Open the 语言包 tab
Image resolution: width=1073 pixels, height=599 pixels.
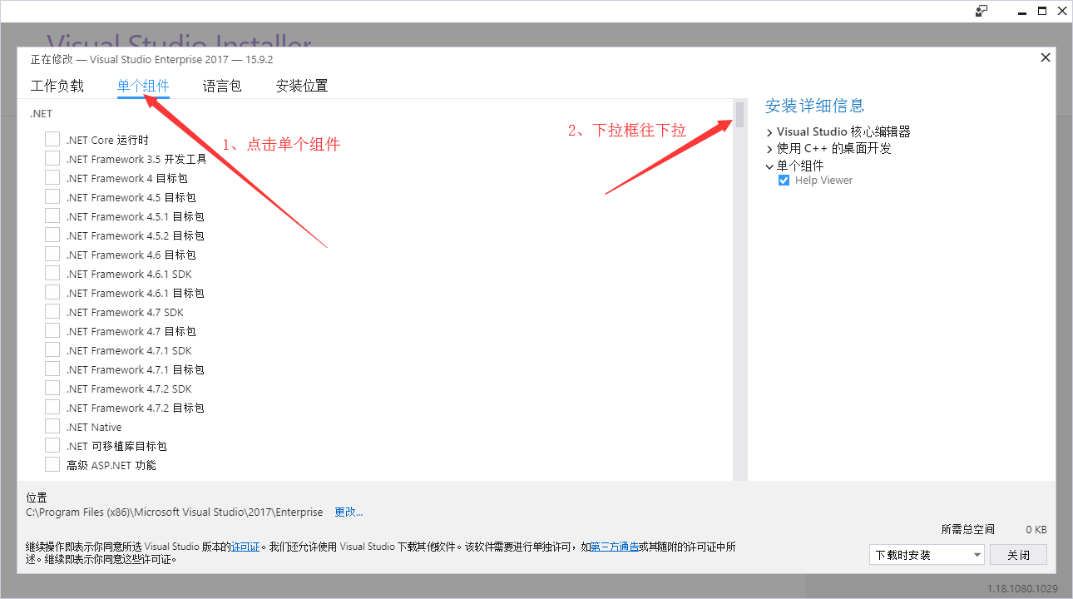click(x=222, y=86)
